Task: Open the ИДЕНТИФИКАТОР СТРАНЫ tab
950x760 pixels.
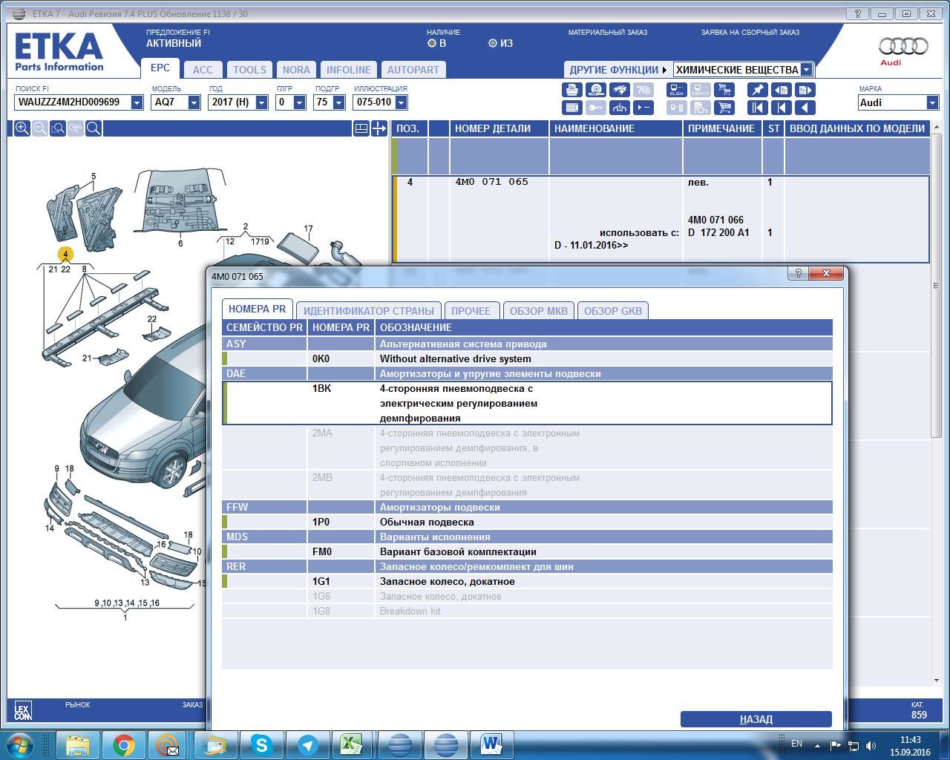Action: (369, 311)
